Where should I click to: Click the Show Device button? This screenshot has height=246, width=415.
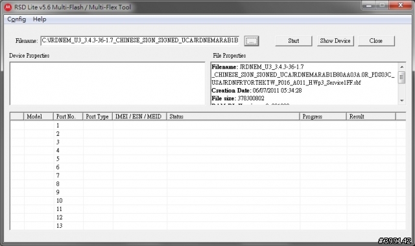tap(335, 41)
